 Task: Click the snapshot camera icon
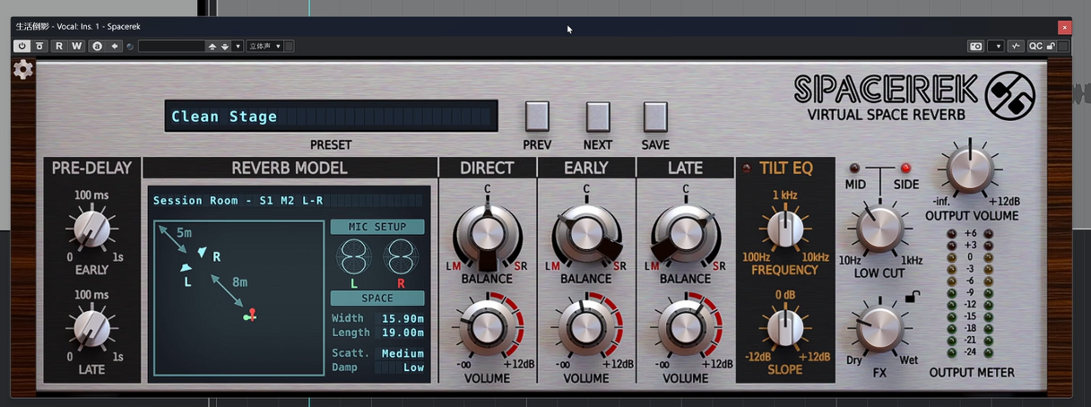pyautogui.click(x=975, y=46)
